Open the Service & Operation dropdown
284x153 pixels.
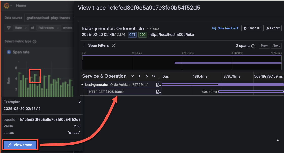pos(133,76)
